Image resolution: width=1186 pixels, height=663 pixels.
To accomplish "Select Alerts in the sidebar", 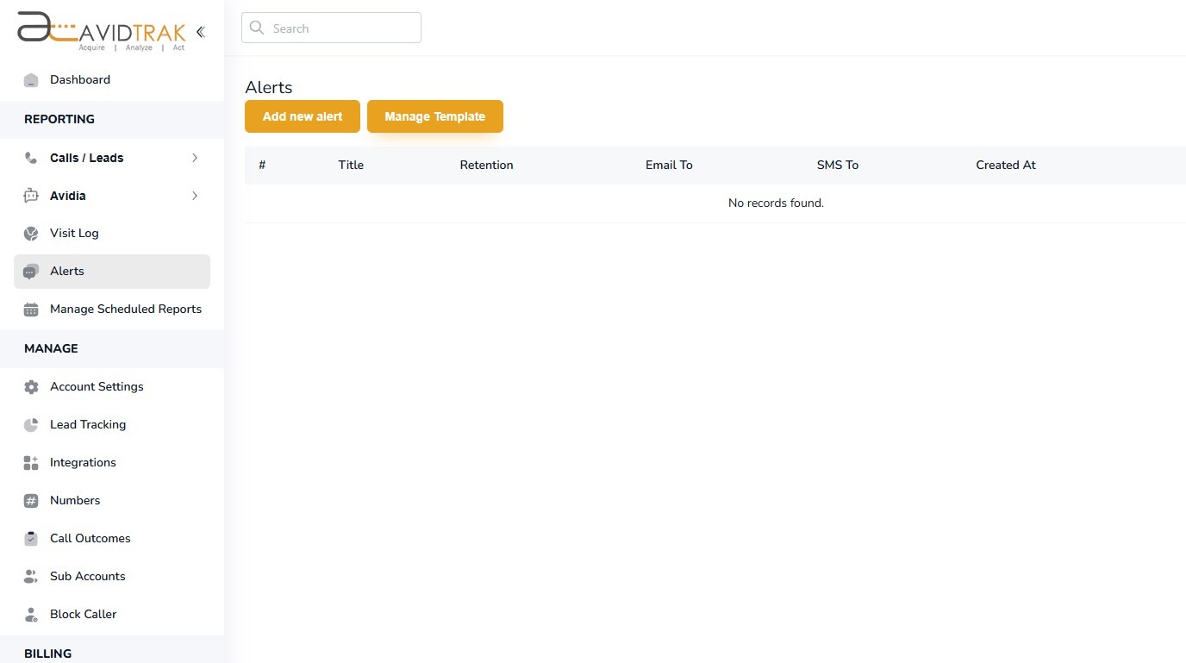I will 112,272.
